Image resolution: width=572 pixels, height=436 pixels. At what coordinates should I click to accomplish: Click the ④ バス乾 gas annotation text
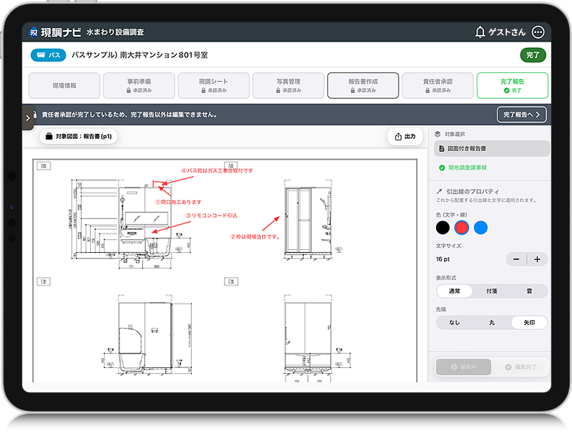[217, 170]
